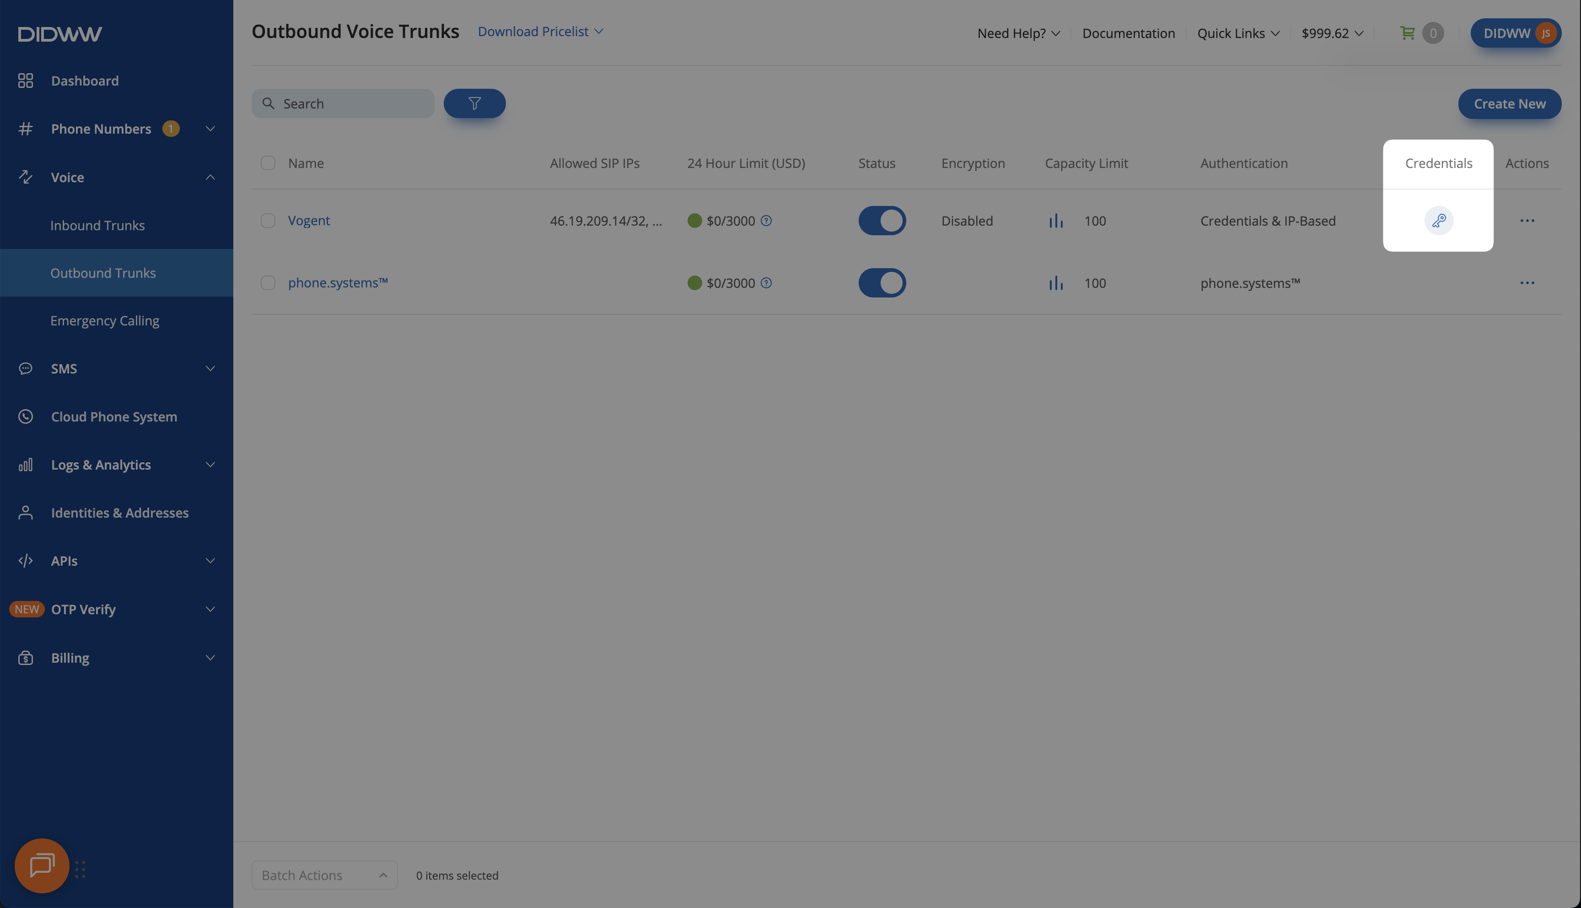1581x908 pixels.
Task: Toggle the Vogent trunk status switch
Action: [882, 221]
